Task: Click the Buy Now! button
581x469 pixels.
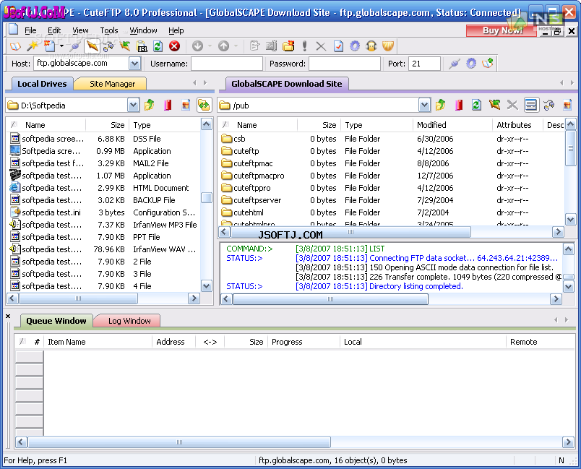Action: click(502, 30)
